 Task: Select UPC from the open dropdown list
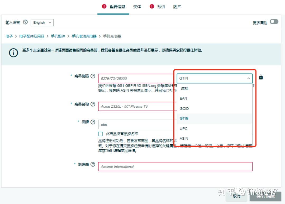pos(183,129)
